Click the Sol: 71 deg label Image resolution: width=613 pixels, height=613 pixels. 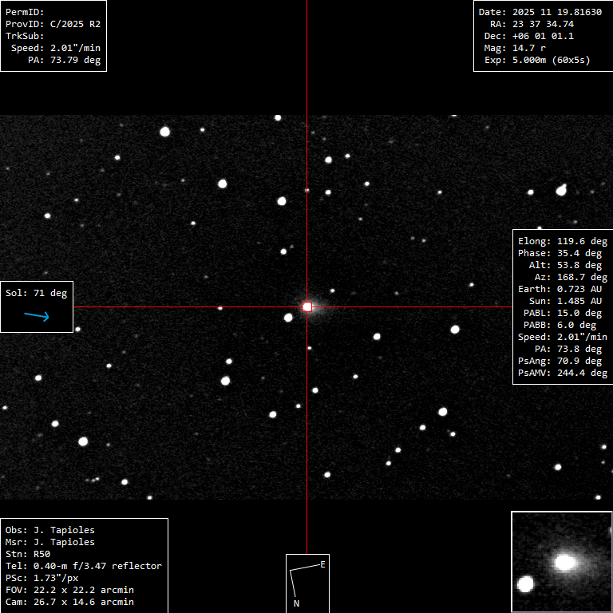click(x=37, y=293)
